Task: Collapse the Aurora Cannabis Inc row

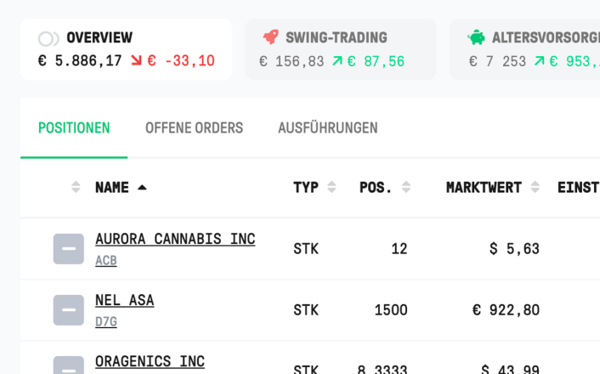Action: (69, 249)
